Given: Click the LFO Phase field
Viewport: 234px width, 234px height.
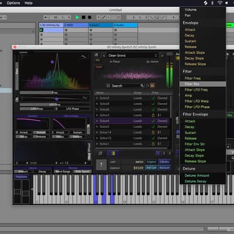Looking at the screenshot, I should coord(73,109).
